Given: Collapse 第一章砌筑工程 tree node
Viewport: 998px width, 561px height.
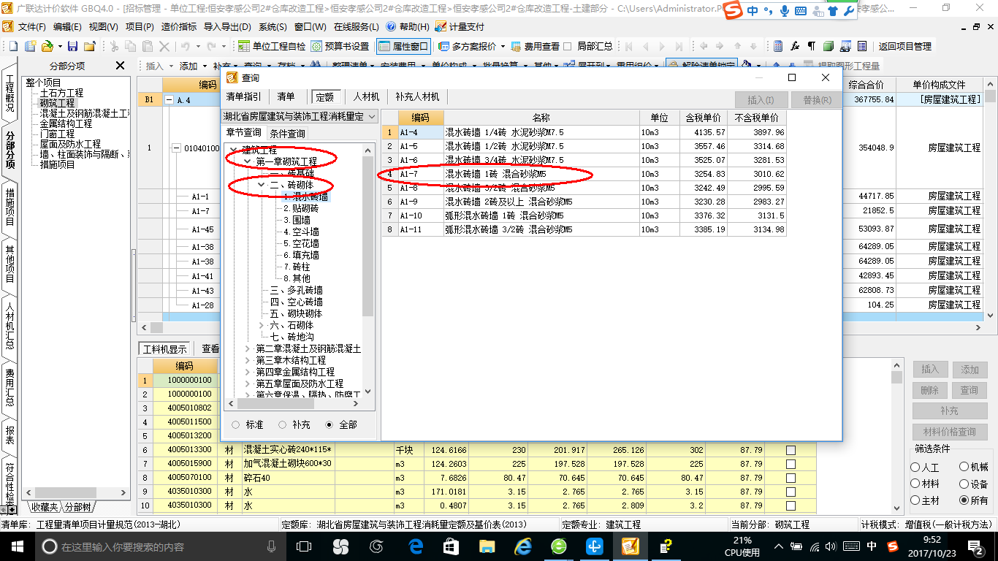Looking at the screenshot, I should (247, 161).
